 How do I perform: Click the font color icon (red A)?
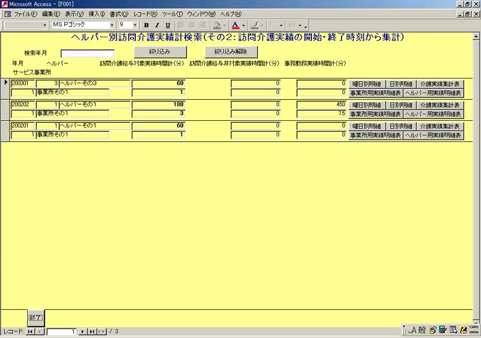pos(235,25)
